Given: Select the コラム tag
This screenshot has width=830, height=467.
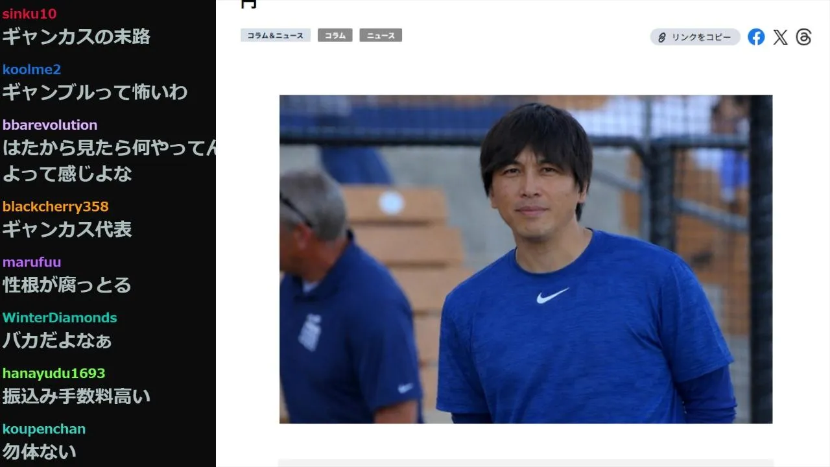Looking at the screenshot, I should point(335,36).
